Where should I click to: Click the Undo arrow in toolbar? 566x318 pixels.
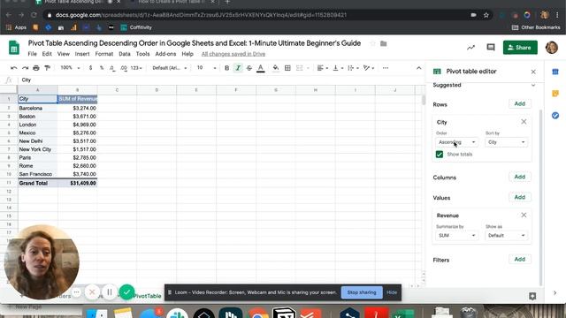coord(14,68)
